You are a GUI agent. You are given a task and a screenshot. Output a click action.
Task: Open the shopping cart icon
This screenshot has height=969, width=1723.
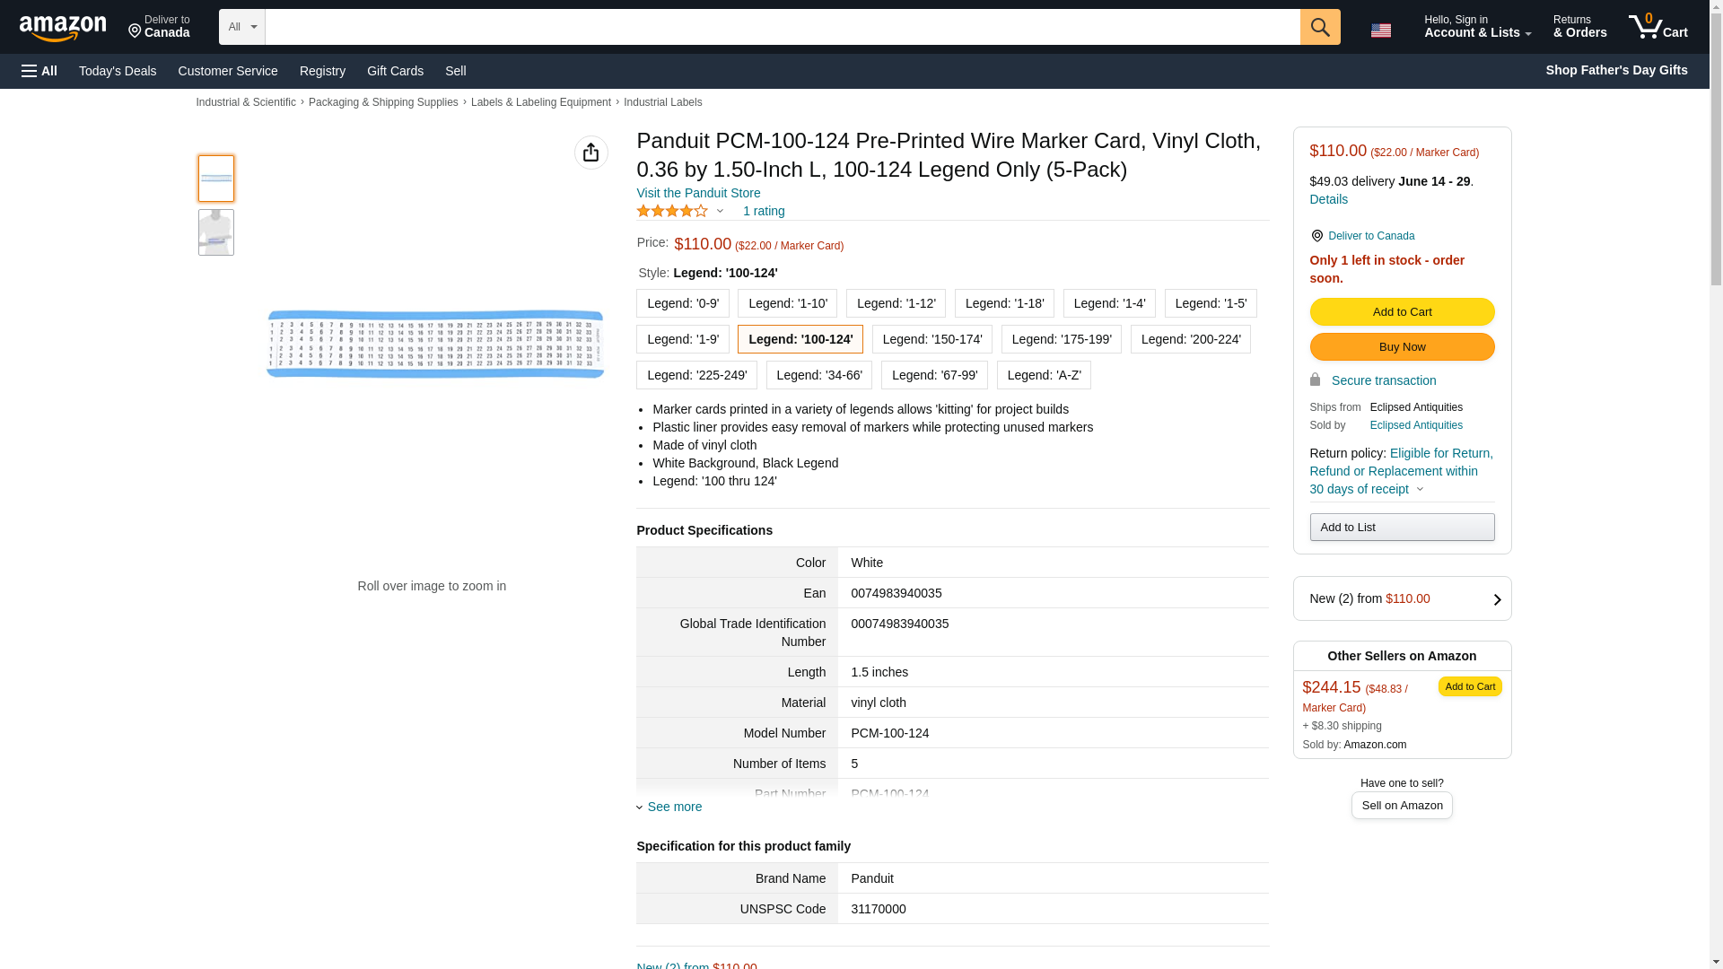1657,27
